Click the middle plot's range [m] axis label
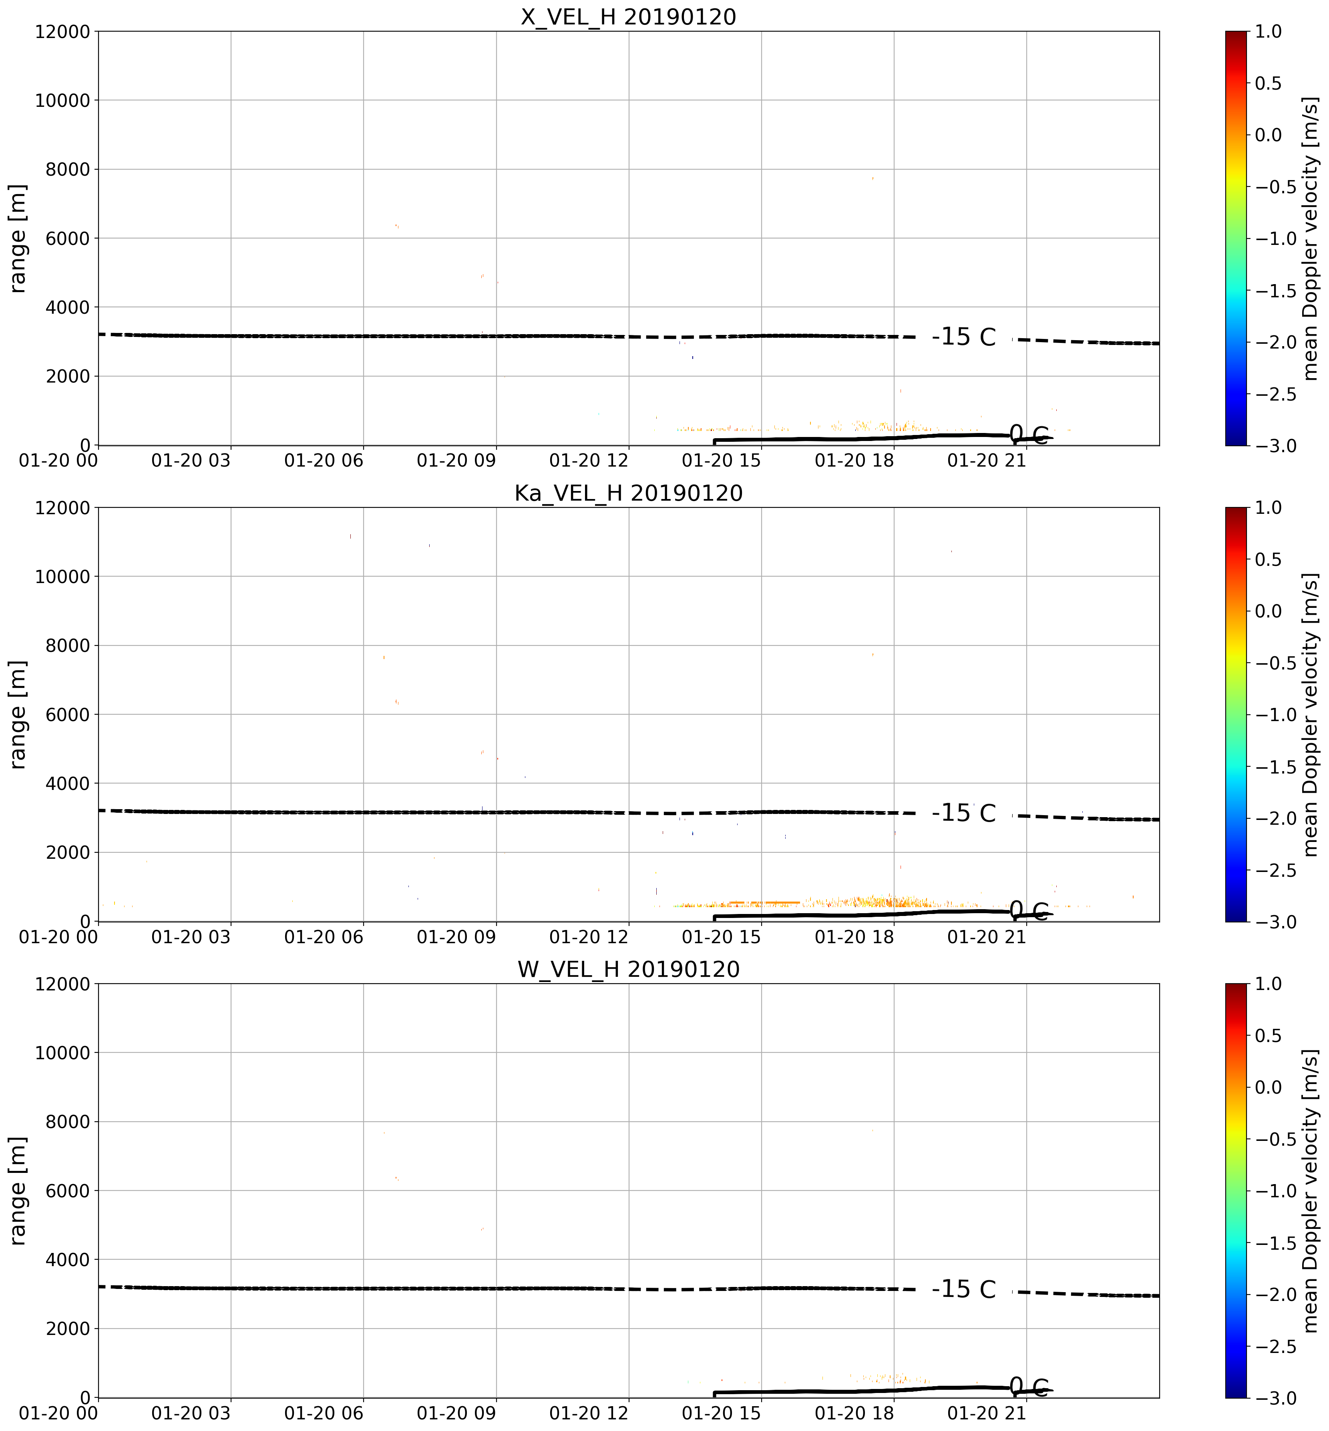The height and width of the screenshot is (1431, 1329). point(18,714)
